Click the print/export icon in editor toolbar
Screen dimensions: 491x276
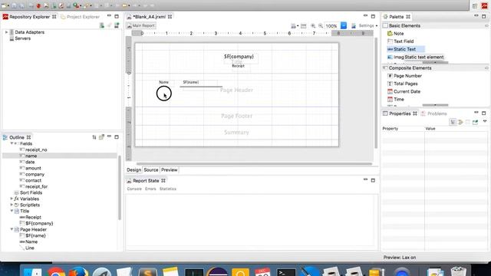point(293,26)
